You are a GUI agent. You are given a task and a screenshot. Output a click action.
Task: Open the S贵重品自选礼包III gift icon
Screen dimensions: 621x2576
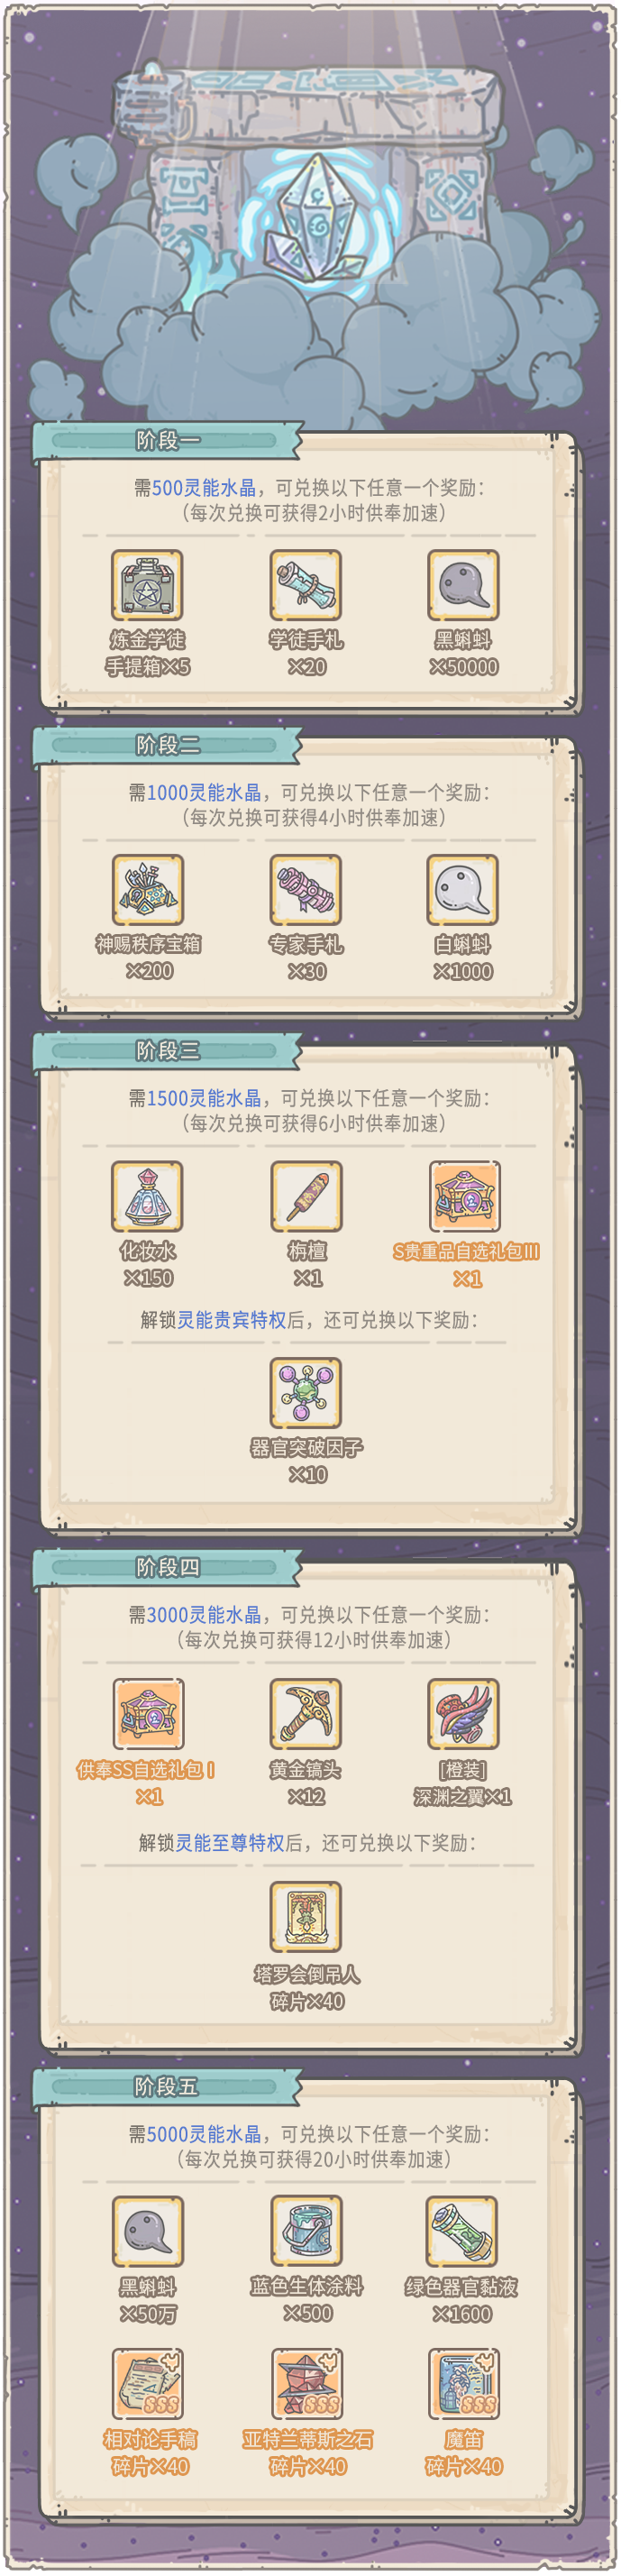tap(464, 1196)
